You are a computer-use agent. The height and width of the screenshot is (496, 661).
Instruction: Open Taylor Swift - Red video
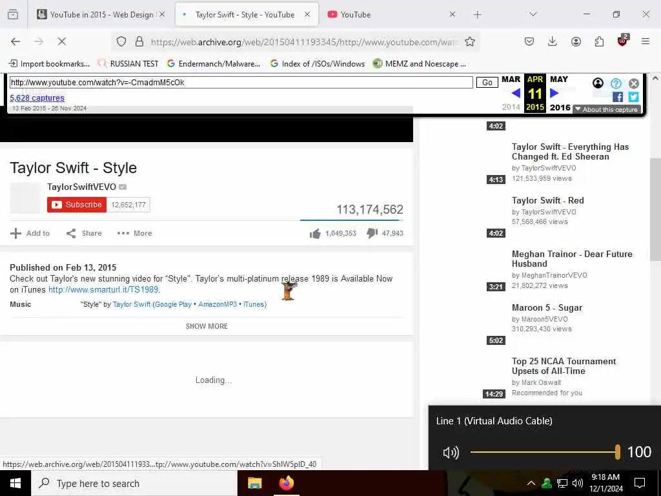(547, 200)
